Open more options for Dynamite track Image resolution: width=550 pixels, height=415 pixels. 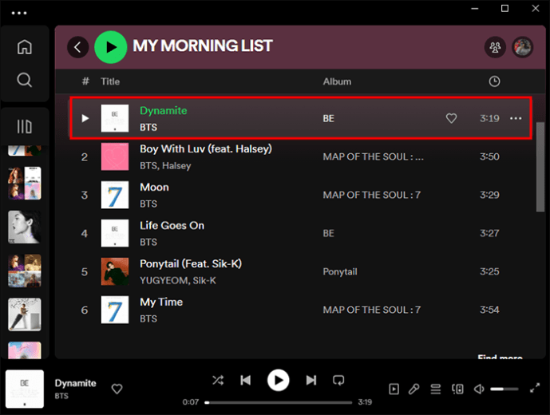pyautogui.click(x=515, y=118)
